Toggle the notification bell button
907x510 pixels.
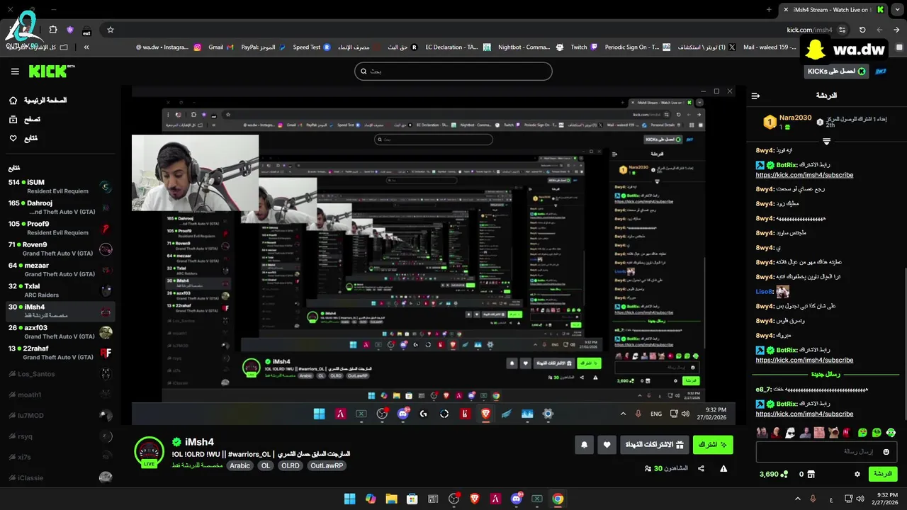click(584, 445)
